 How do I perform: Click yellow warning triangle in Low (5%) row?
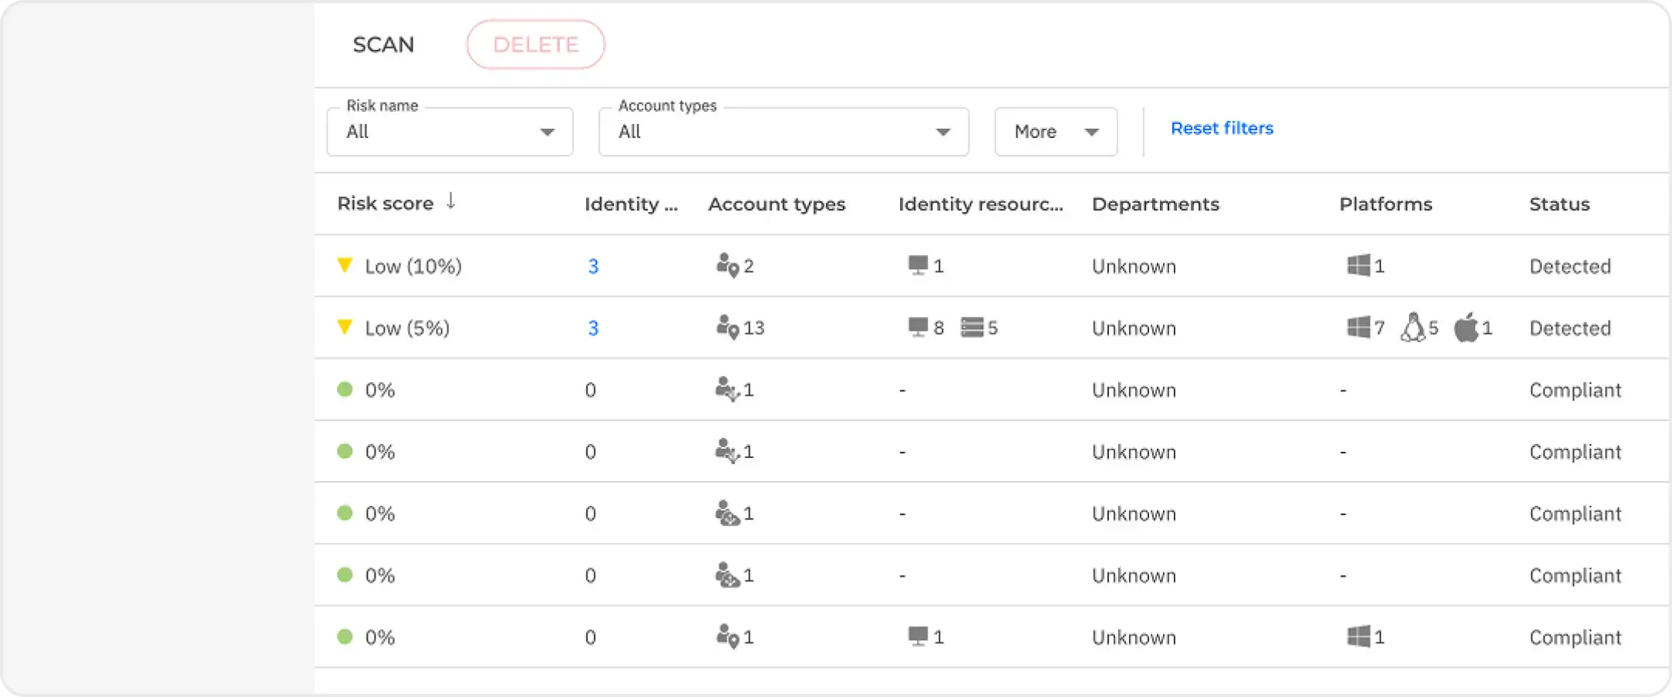345,327
